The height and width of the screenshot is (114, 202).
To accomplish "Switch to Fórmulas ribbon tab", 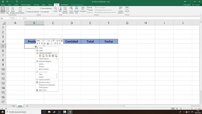I will (x=36, y=5).
